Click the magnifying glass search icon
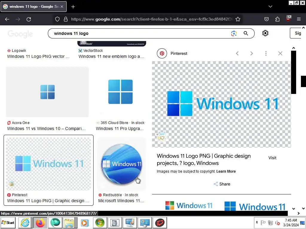The image size is (306, 229). 246,33
